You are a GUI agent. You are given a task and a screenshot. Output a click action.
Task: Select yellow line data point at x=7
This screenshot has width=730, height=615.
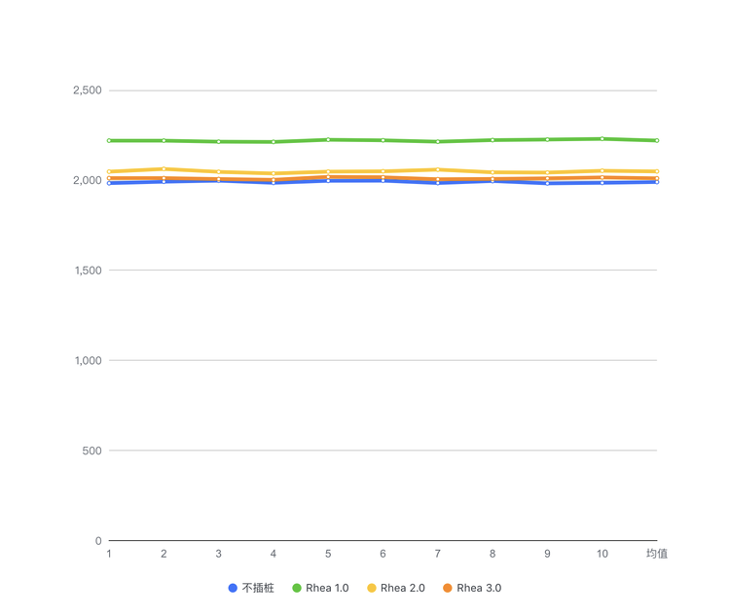(438, 169)
